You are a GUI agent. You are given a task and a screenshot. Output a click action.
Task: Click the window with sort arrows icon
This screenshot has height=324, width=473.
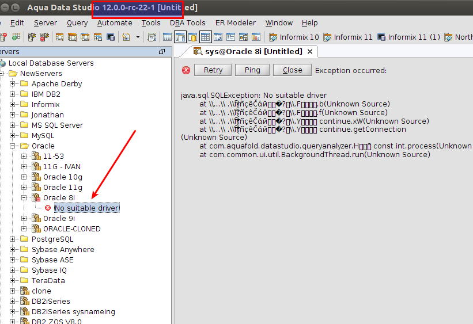(x=218, y=37)
